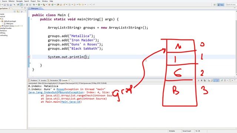
Task: Open the Run dropdown arrow
Action: pyautogui.click(x=41, y=5)
